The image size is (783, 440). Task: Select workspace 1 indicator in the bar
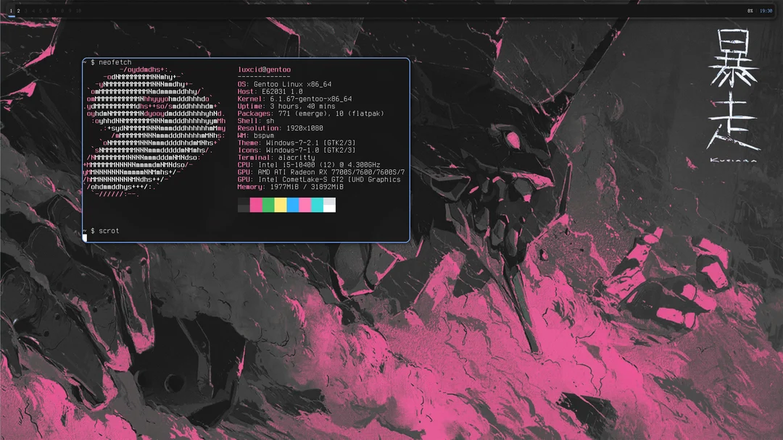click(x=10, y=11)
